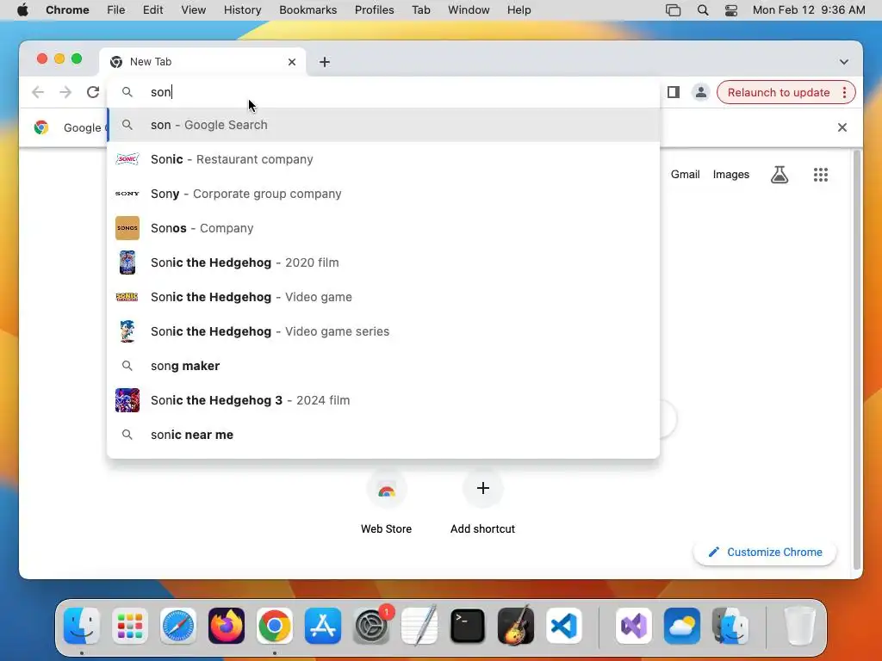Open the Profiles menu
This screenshot has width=882, height=661.
(x=374, y=10)
